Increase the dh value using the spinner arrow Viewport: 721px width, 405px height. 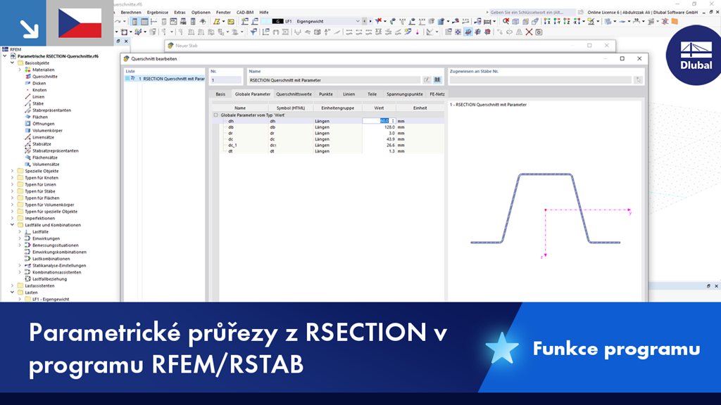[394, 119]
